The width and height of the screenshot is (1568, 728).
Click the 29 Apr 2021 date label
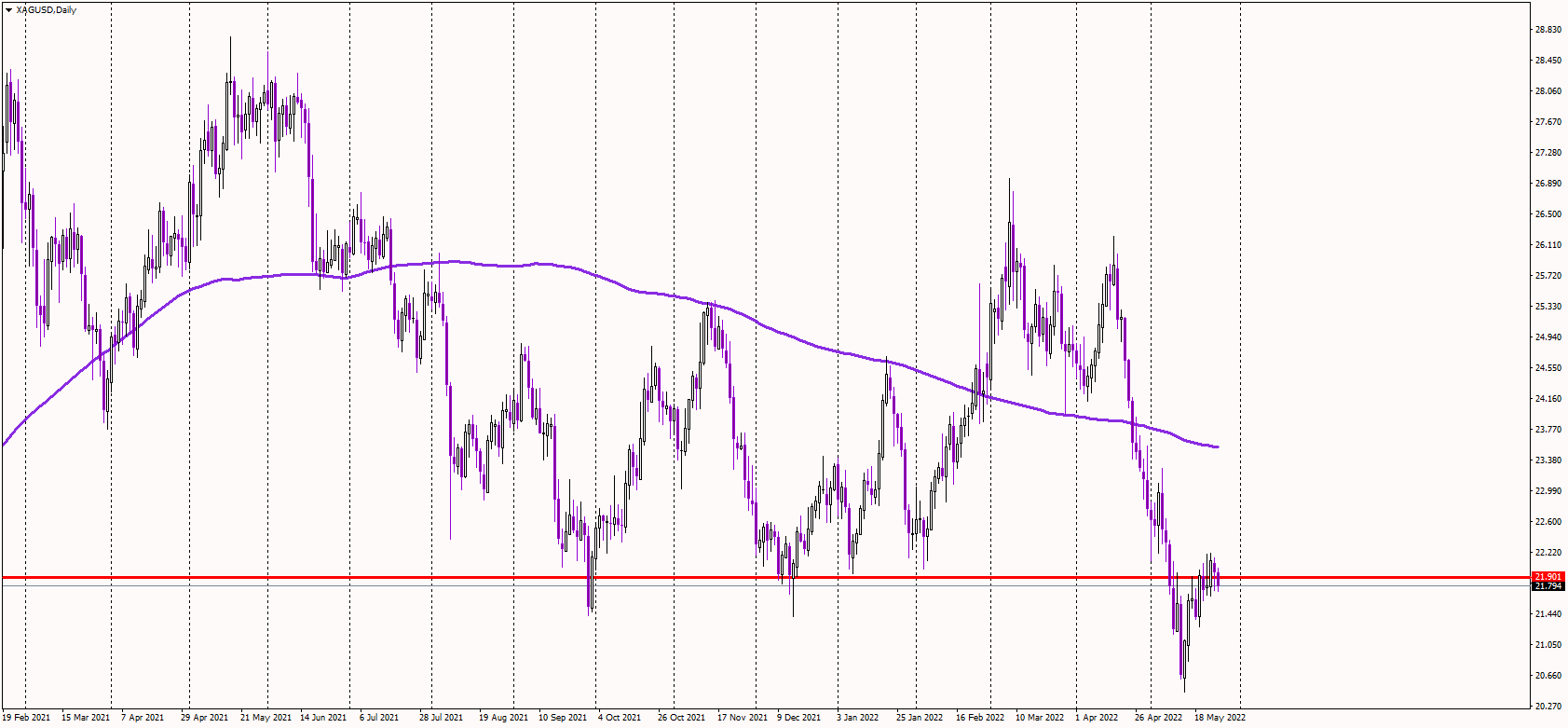204,718
